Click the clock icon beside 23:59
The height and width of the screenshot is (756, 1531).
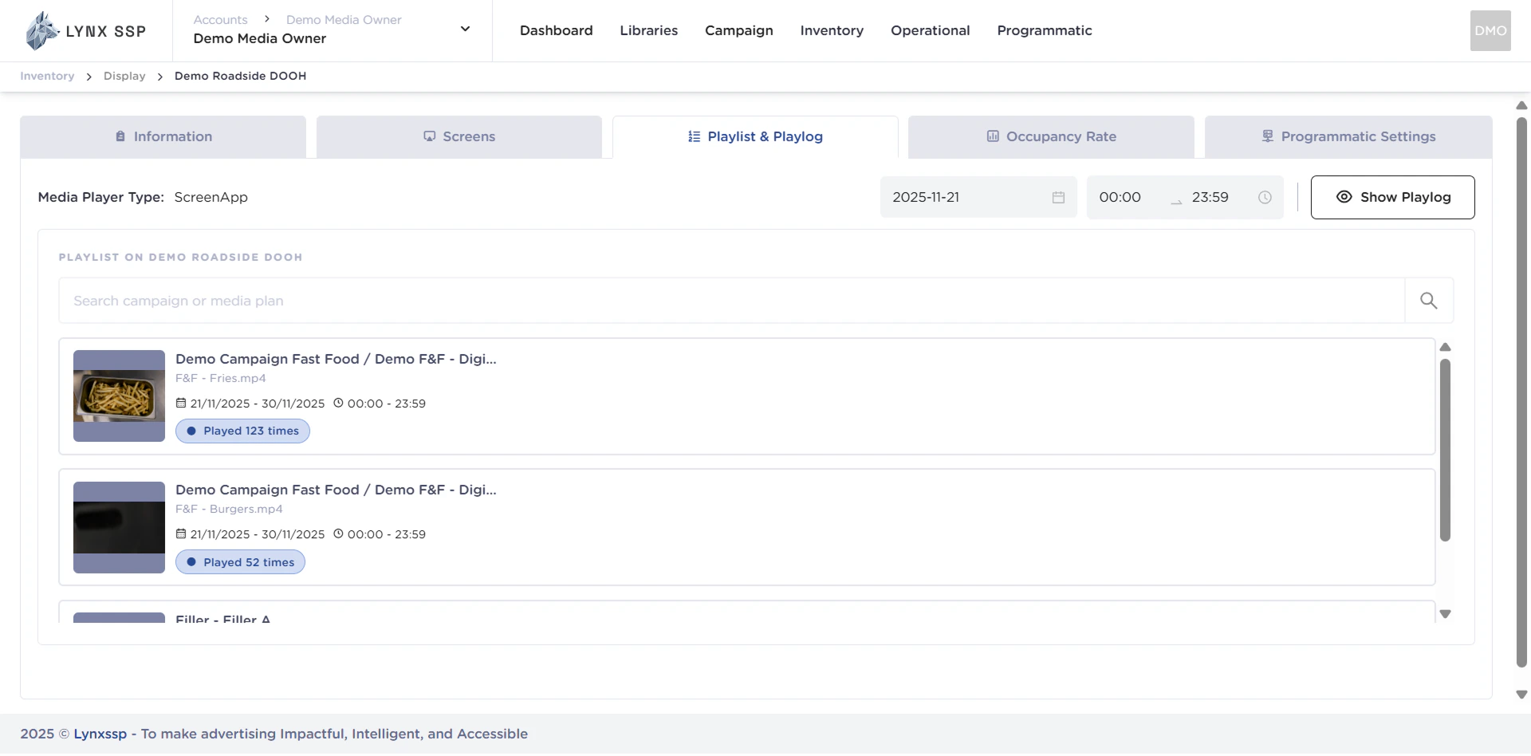[x=1265, y=197]
